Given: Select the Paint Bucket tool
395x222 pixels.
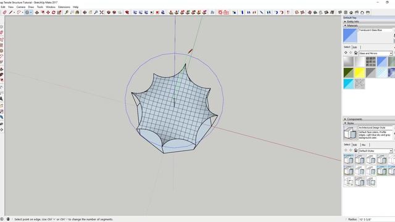Looking at the screenshot, I should pyautogui.click(x=77, y=12).
